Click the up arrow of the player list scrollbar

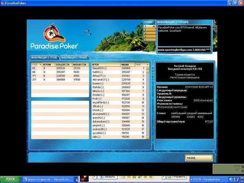[x=148, y=68]
